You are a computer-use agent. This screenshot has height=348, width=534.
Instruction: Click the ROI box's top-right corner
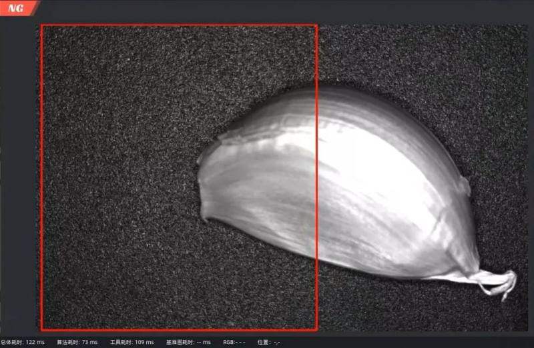pos(316,25)
